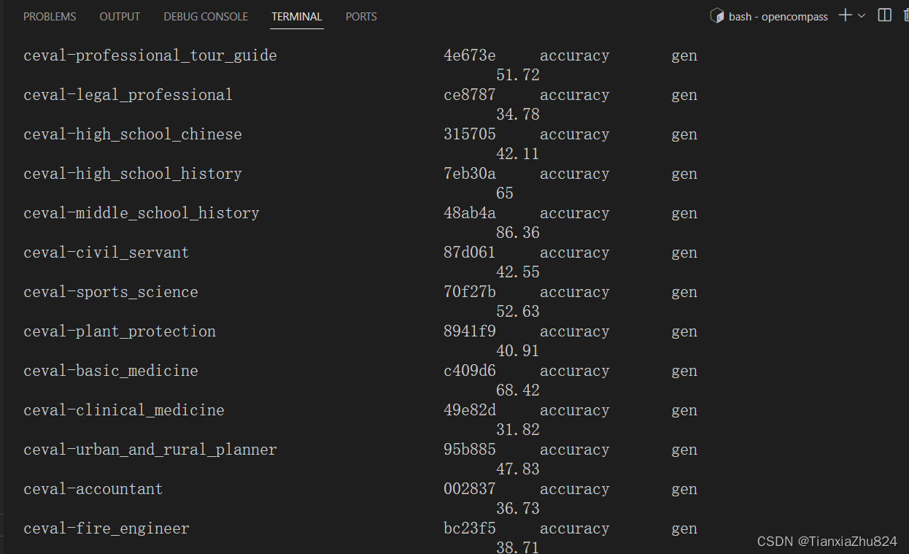The image size is (909, 554).
Task: Switch to the PROBLEMS tab
Action: (x=49, y=16)
